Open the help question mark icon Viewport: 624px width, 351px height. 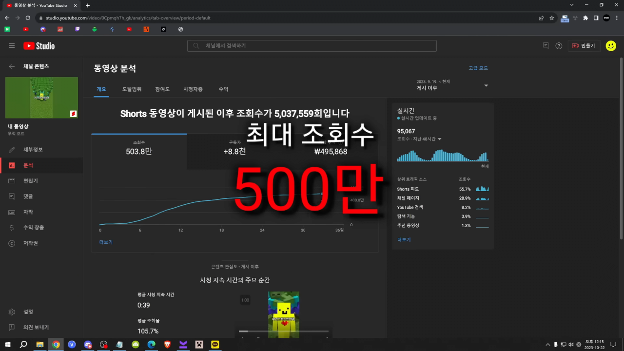559,46
